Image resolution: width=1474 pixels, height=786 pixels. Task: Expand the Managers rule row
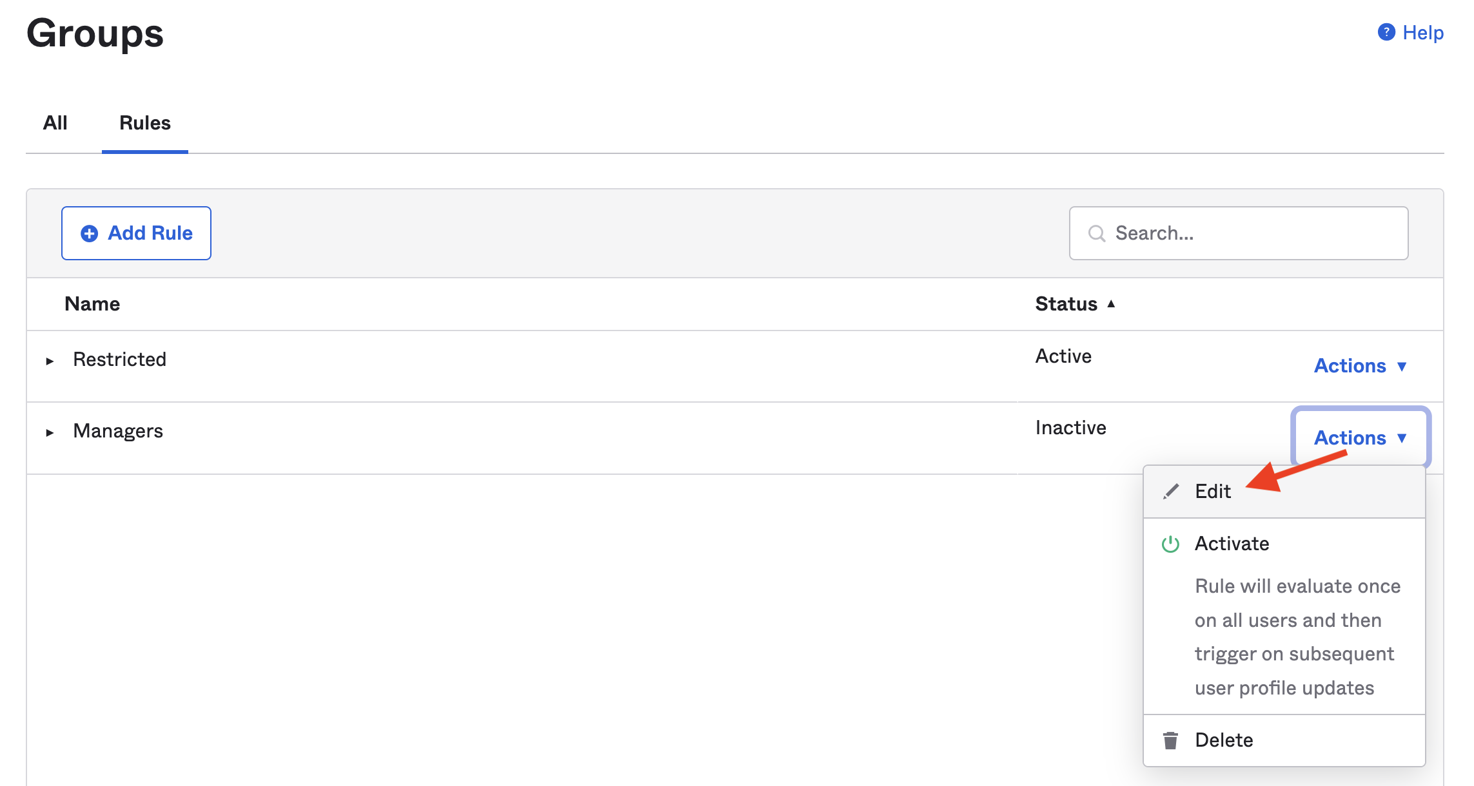pos(50,432)
